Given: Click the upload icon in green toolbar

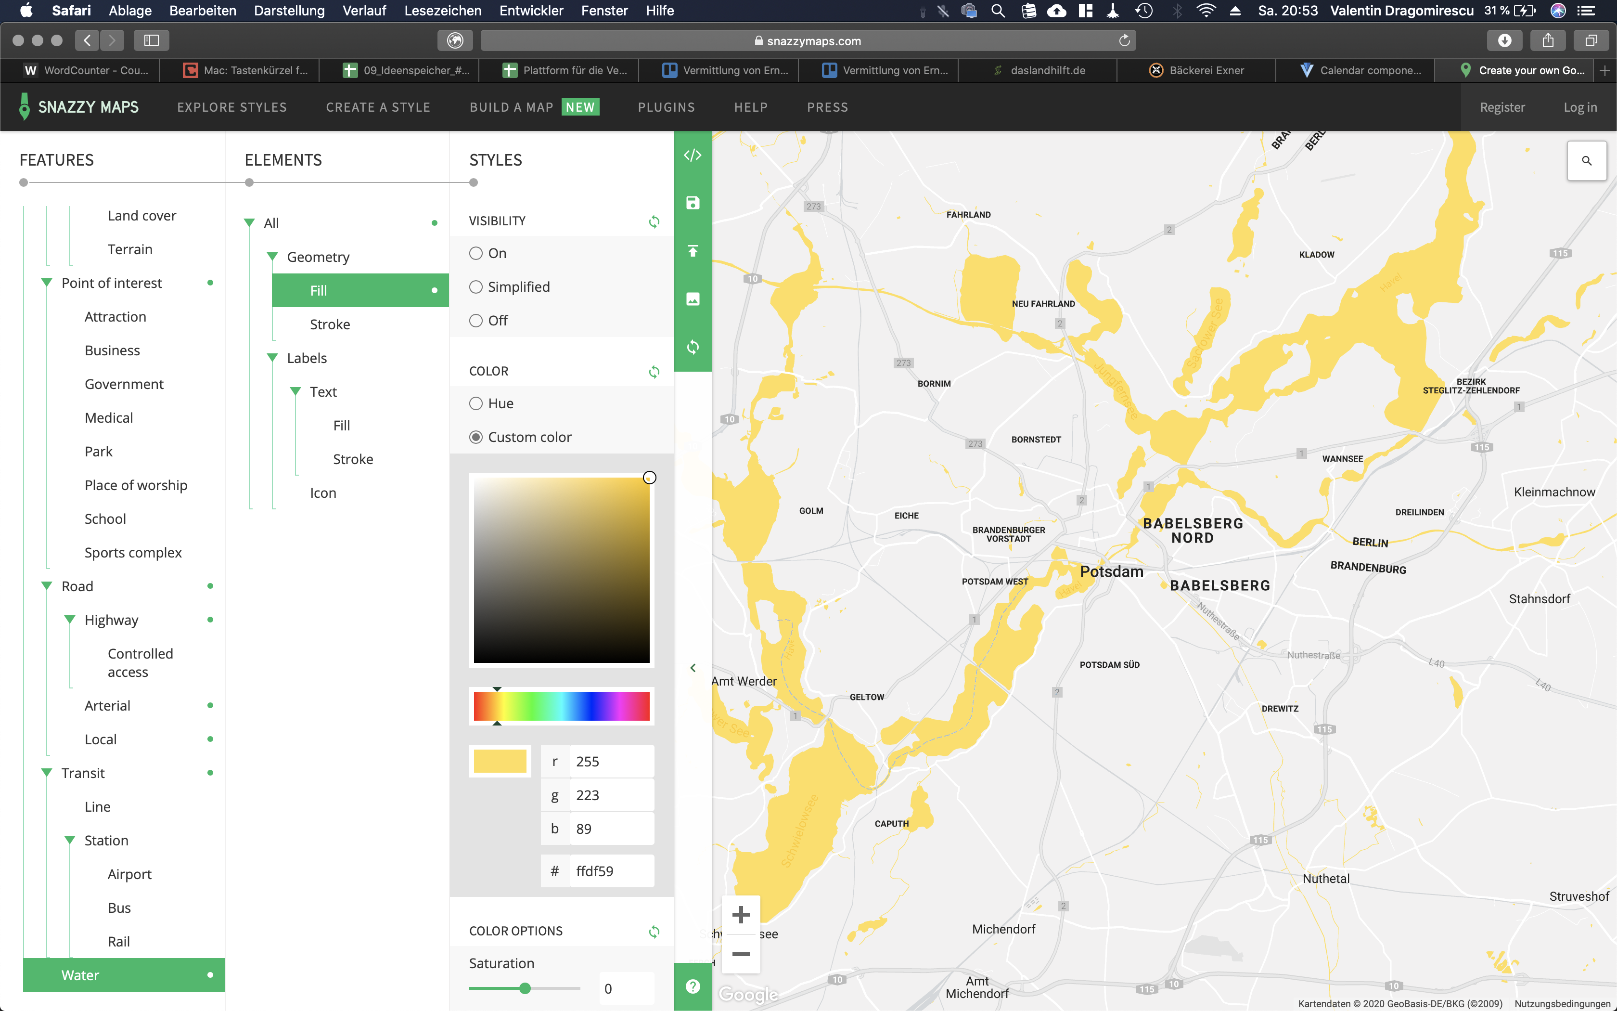Looking at the screenshot, I should [693, 251].
